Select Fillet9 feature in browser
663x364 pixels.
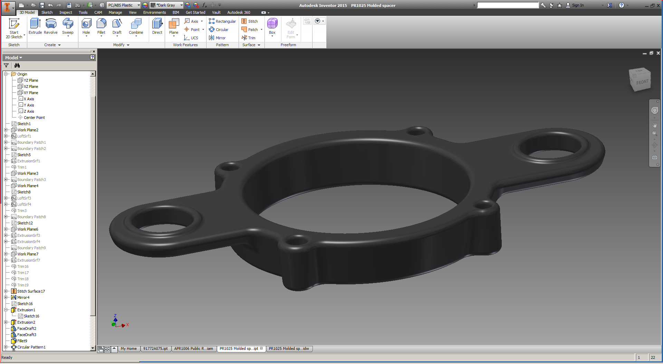pos(22,341)
